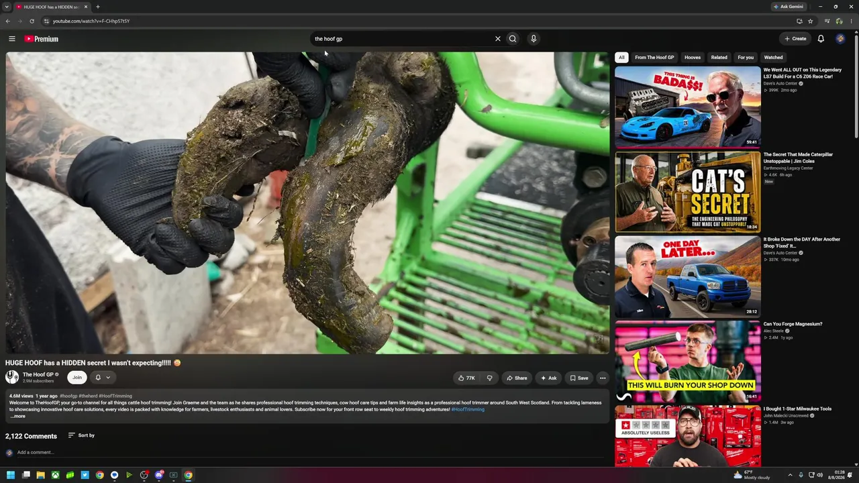
Task: Open the Discord taskbar icon
Action: (158, 475)
